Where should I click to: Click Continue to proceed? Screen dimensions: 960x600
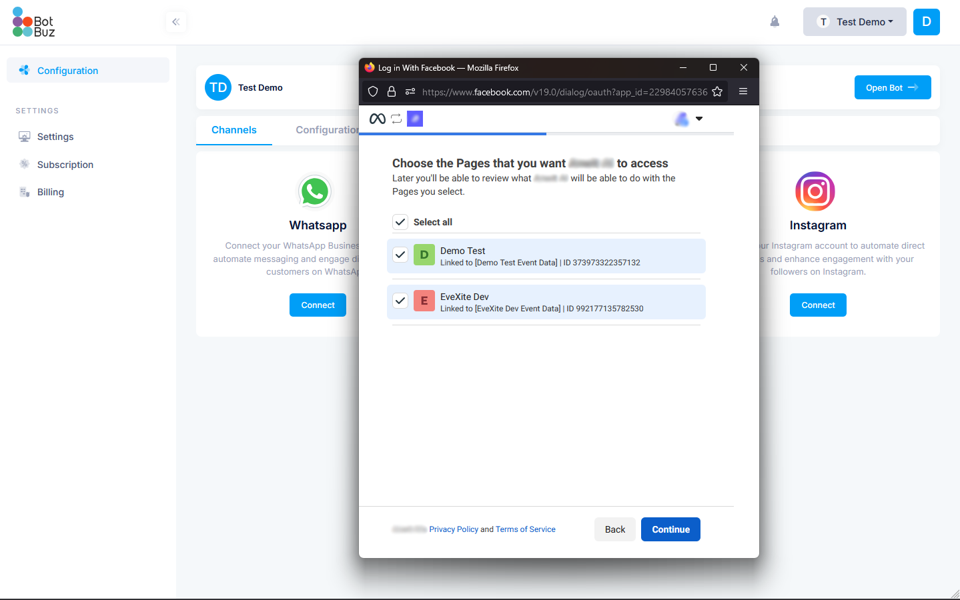click(670, 529)
